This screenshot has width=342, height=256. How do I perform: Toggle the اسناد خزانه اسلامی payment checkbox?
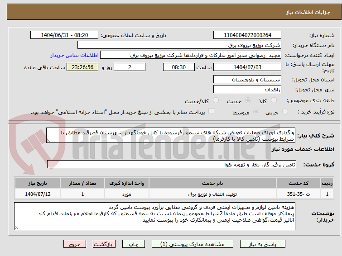(x=211, y=111)
